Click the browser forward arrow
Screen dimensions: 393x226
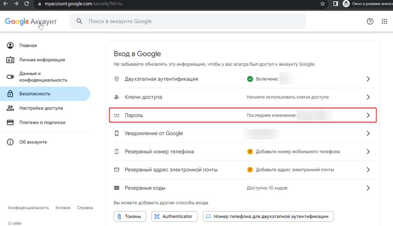(x=16, y=4)
